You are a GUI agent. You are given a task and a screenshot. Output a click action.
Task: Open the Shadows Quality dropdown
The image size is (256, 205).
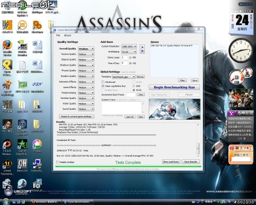(86, 65)
